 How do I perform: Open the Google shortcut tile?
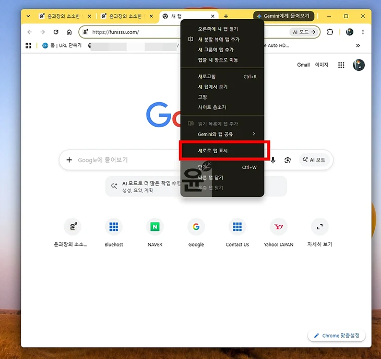[x=196, y=232]
